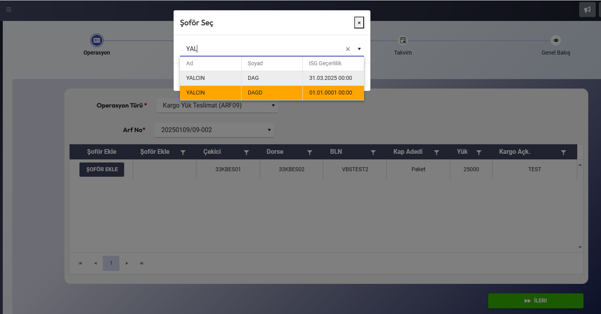Select the YALCIN DAGD driver row
Screen dimensions: 601x314
click(272, 93)
